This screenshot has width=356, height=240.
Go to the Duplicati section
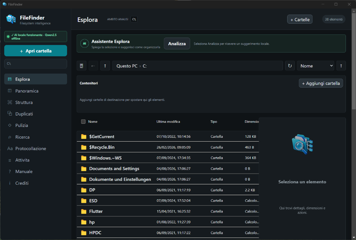click(36, 114)
